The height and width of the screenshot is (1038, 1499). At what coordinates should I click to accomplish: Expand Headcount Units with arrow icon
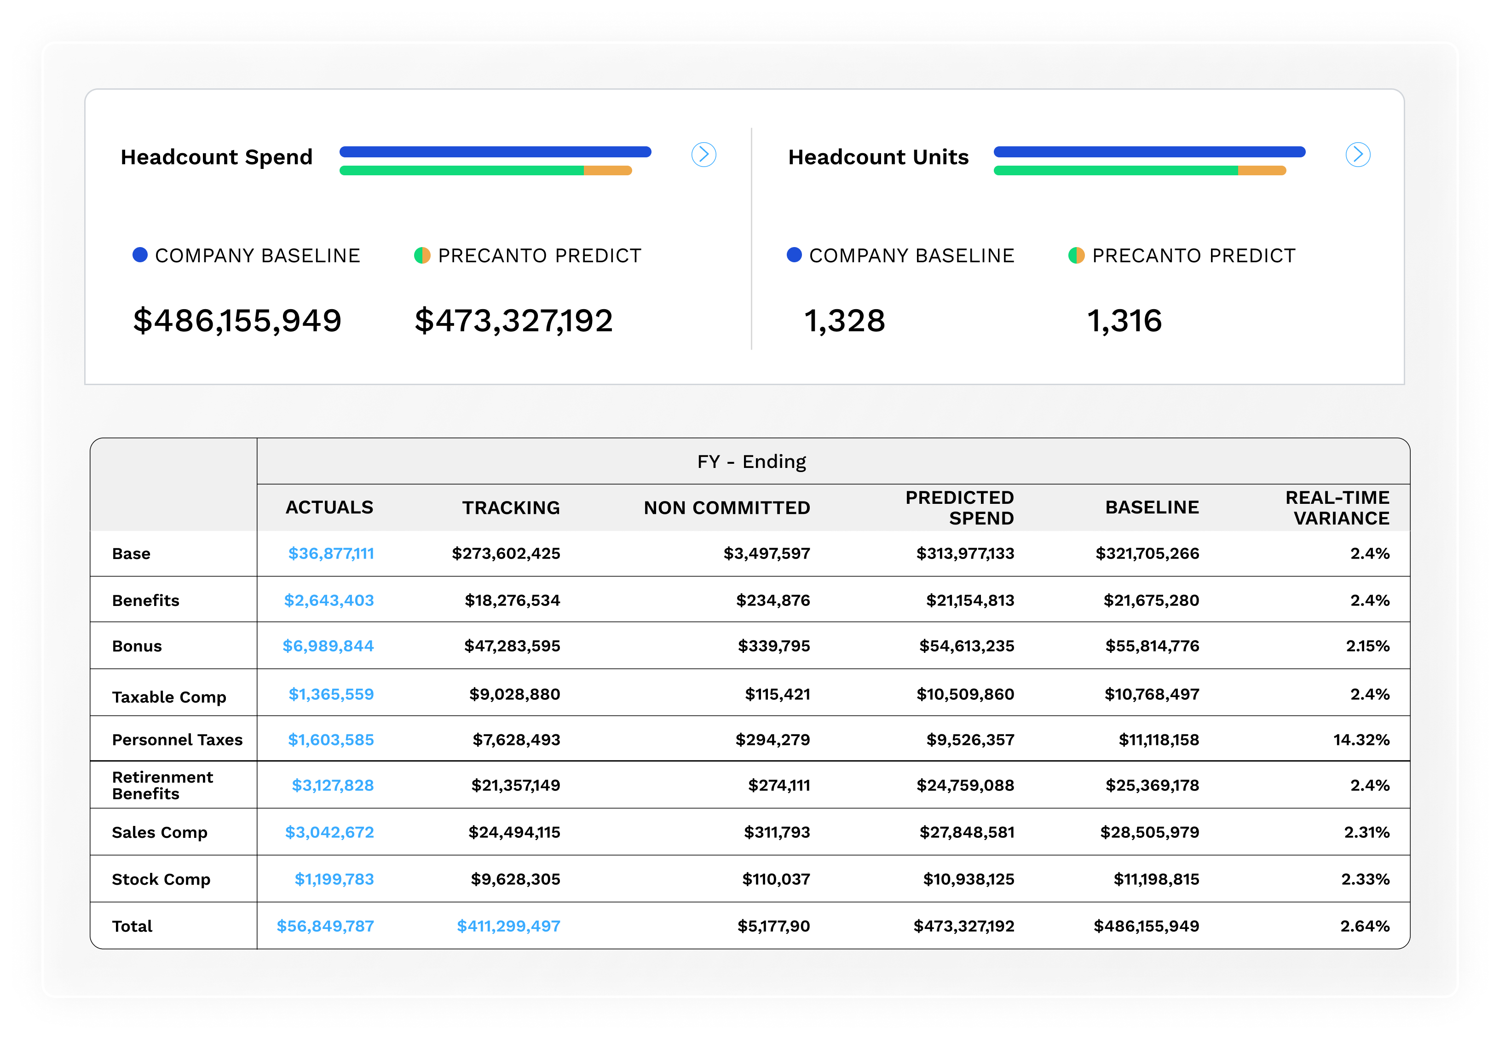[x=1357, y=155]
